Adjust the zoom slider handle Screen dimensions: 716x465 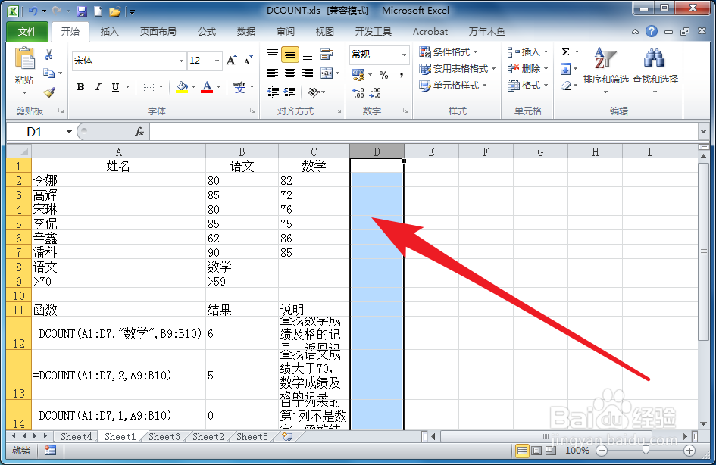pos(646,451)
